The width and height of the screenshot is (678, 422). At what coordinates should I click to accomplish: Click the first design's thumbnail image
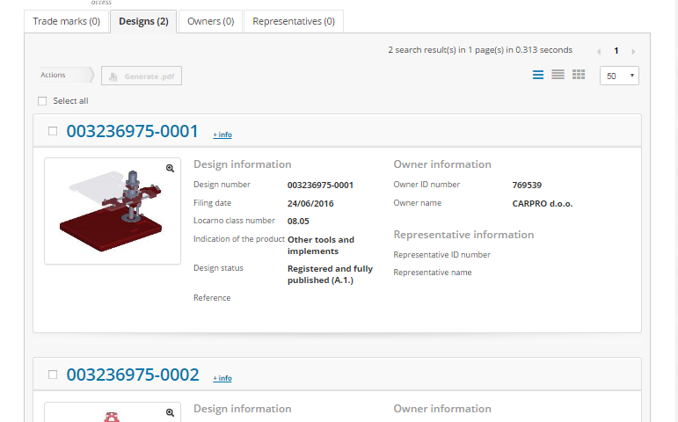[x=111, y=212]
